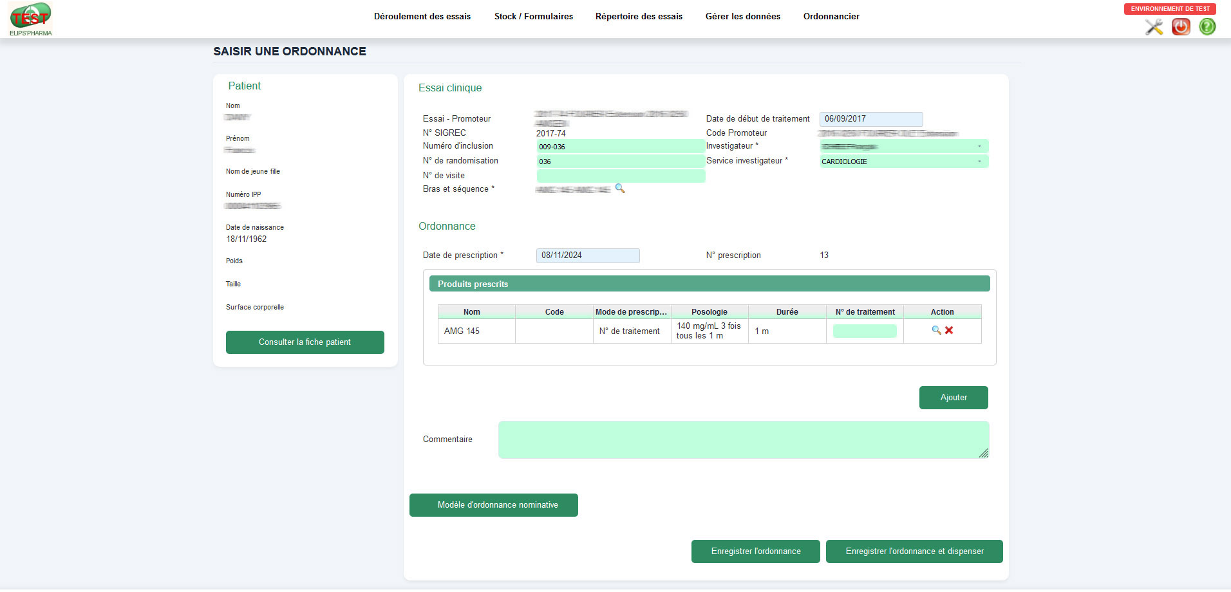Click the Ajouter button
Screen dimensions: 1231x592
pyautogui.click(x=954, y=398)
